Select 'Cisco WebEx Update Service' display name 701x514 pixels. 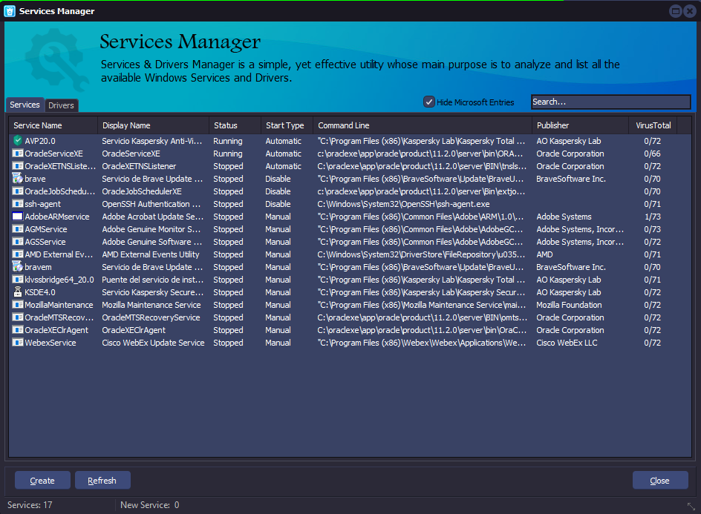153,343
